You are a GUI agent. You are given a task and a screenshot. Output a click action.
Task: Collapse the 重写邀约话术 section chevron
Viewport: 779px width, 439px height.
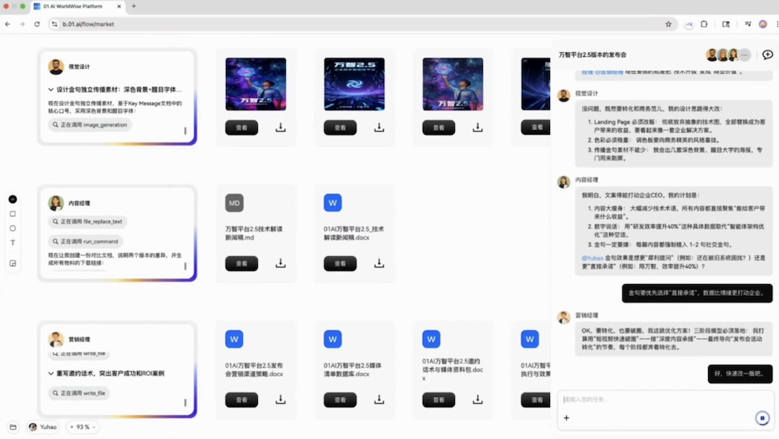point(51,374)
